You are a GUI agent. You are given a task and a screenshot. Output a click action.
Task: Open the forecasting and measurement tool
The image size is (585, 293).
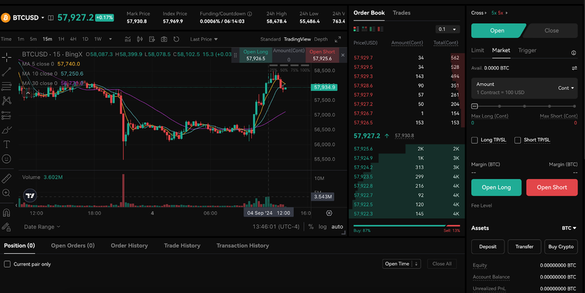(x=7, y=116)
